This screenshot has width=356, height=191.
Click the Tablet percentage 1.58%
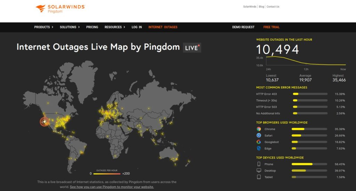(341, 177)
